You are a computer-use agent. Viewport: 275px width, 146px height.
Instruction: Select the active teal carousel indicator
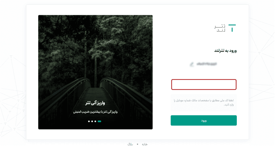coord(99,121)
